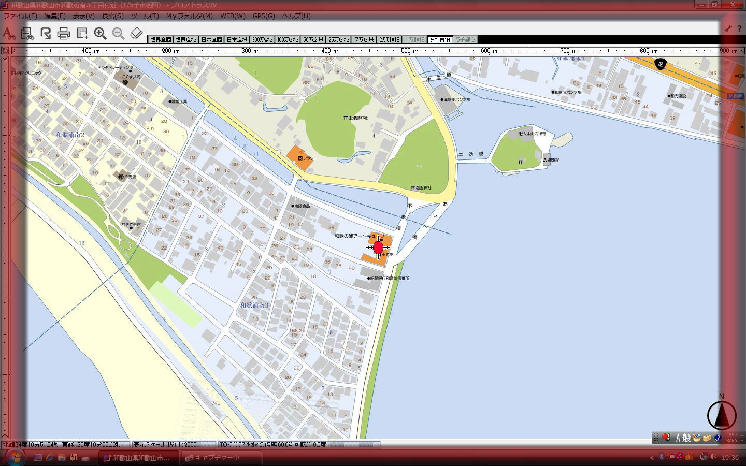Zoom in with the magnifier plus icon
The width and height of the screenshot is (746, 466).
100,34
